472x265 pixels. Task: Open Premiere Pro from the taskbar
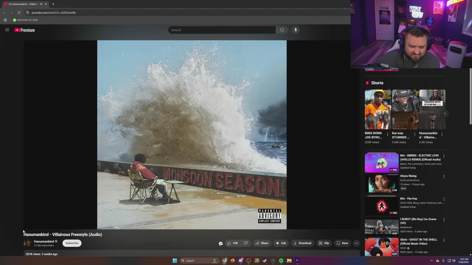pyautogui.click(x=297, y=261)
